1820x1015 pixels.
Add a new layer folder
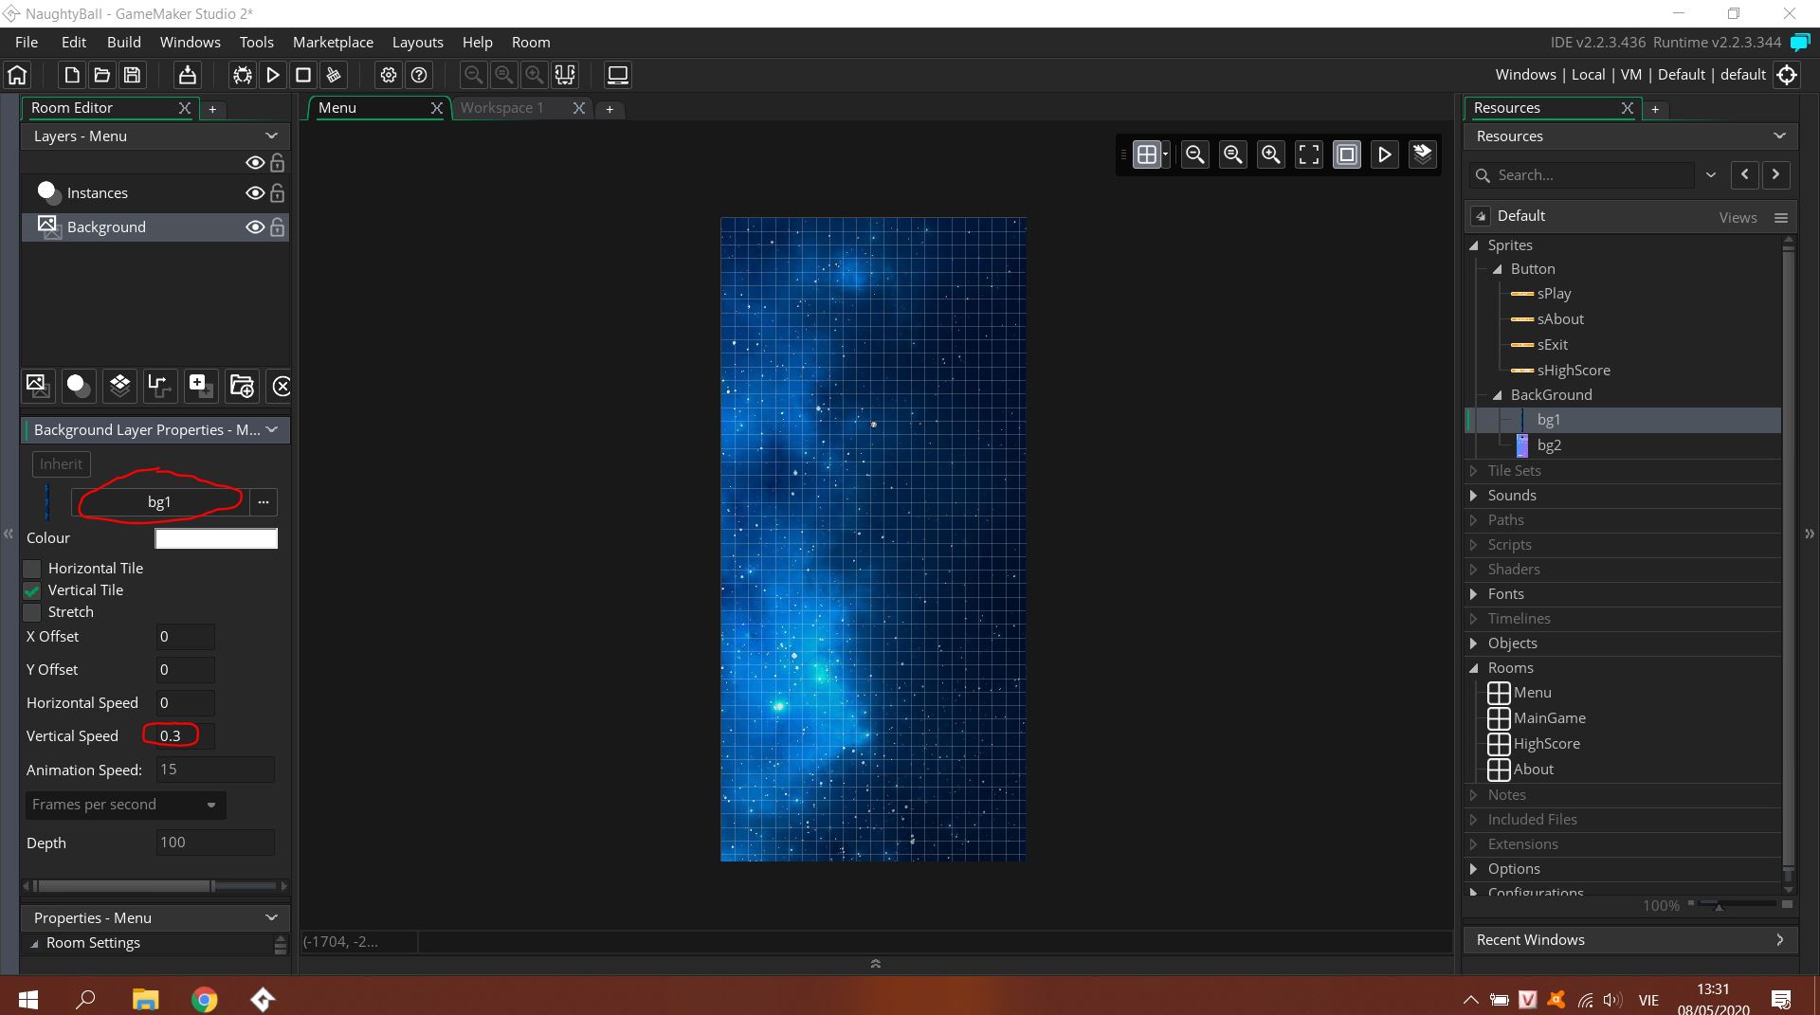(x=242, y=386)
